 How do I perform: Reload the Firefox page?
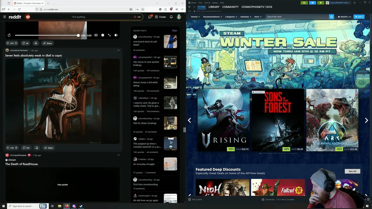(x=19, y=9)
